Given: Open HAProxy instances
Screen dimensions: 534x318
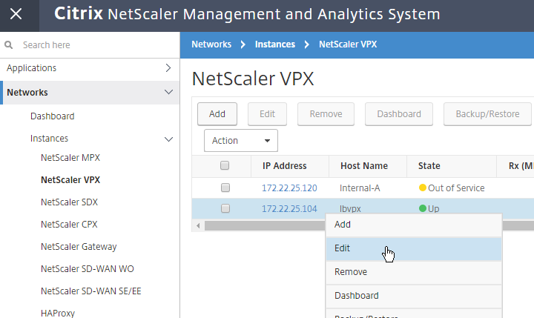Looking at the screenshot, I should click(58, 313).
